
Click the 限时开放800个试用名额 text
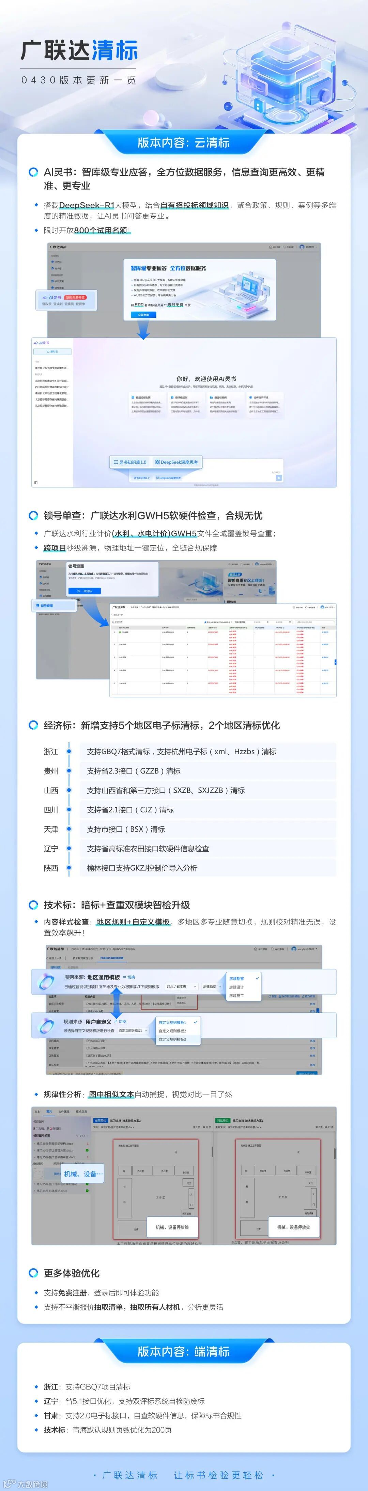(x=87, y=230)
